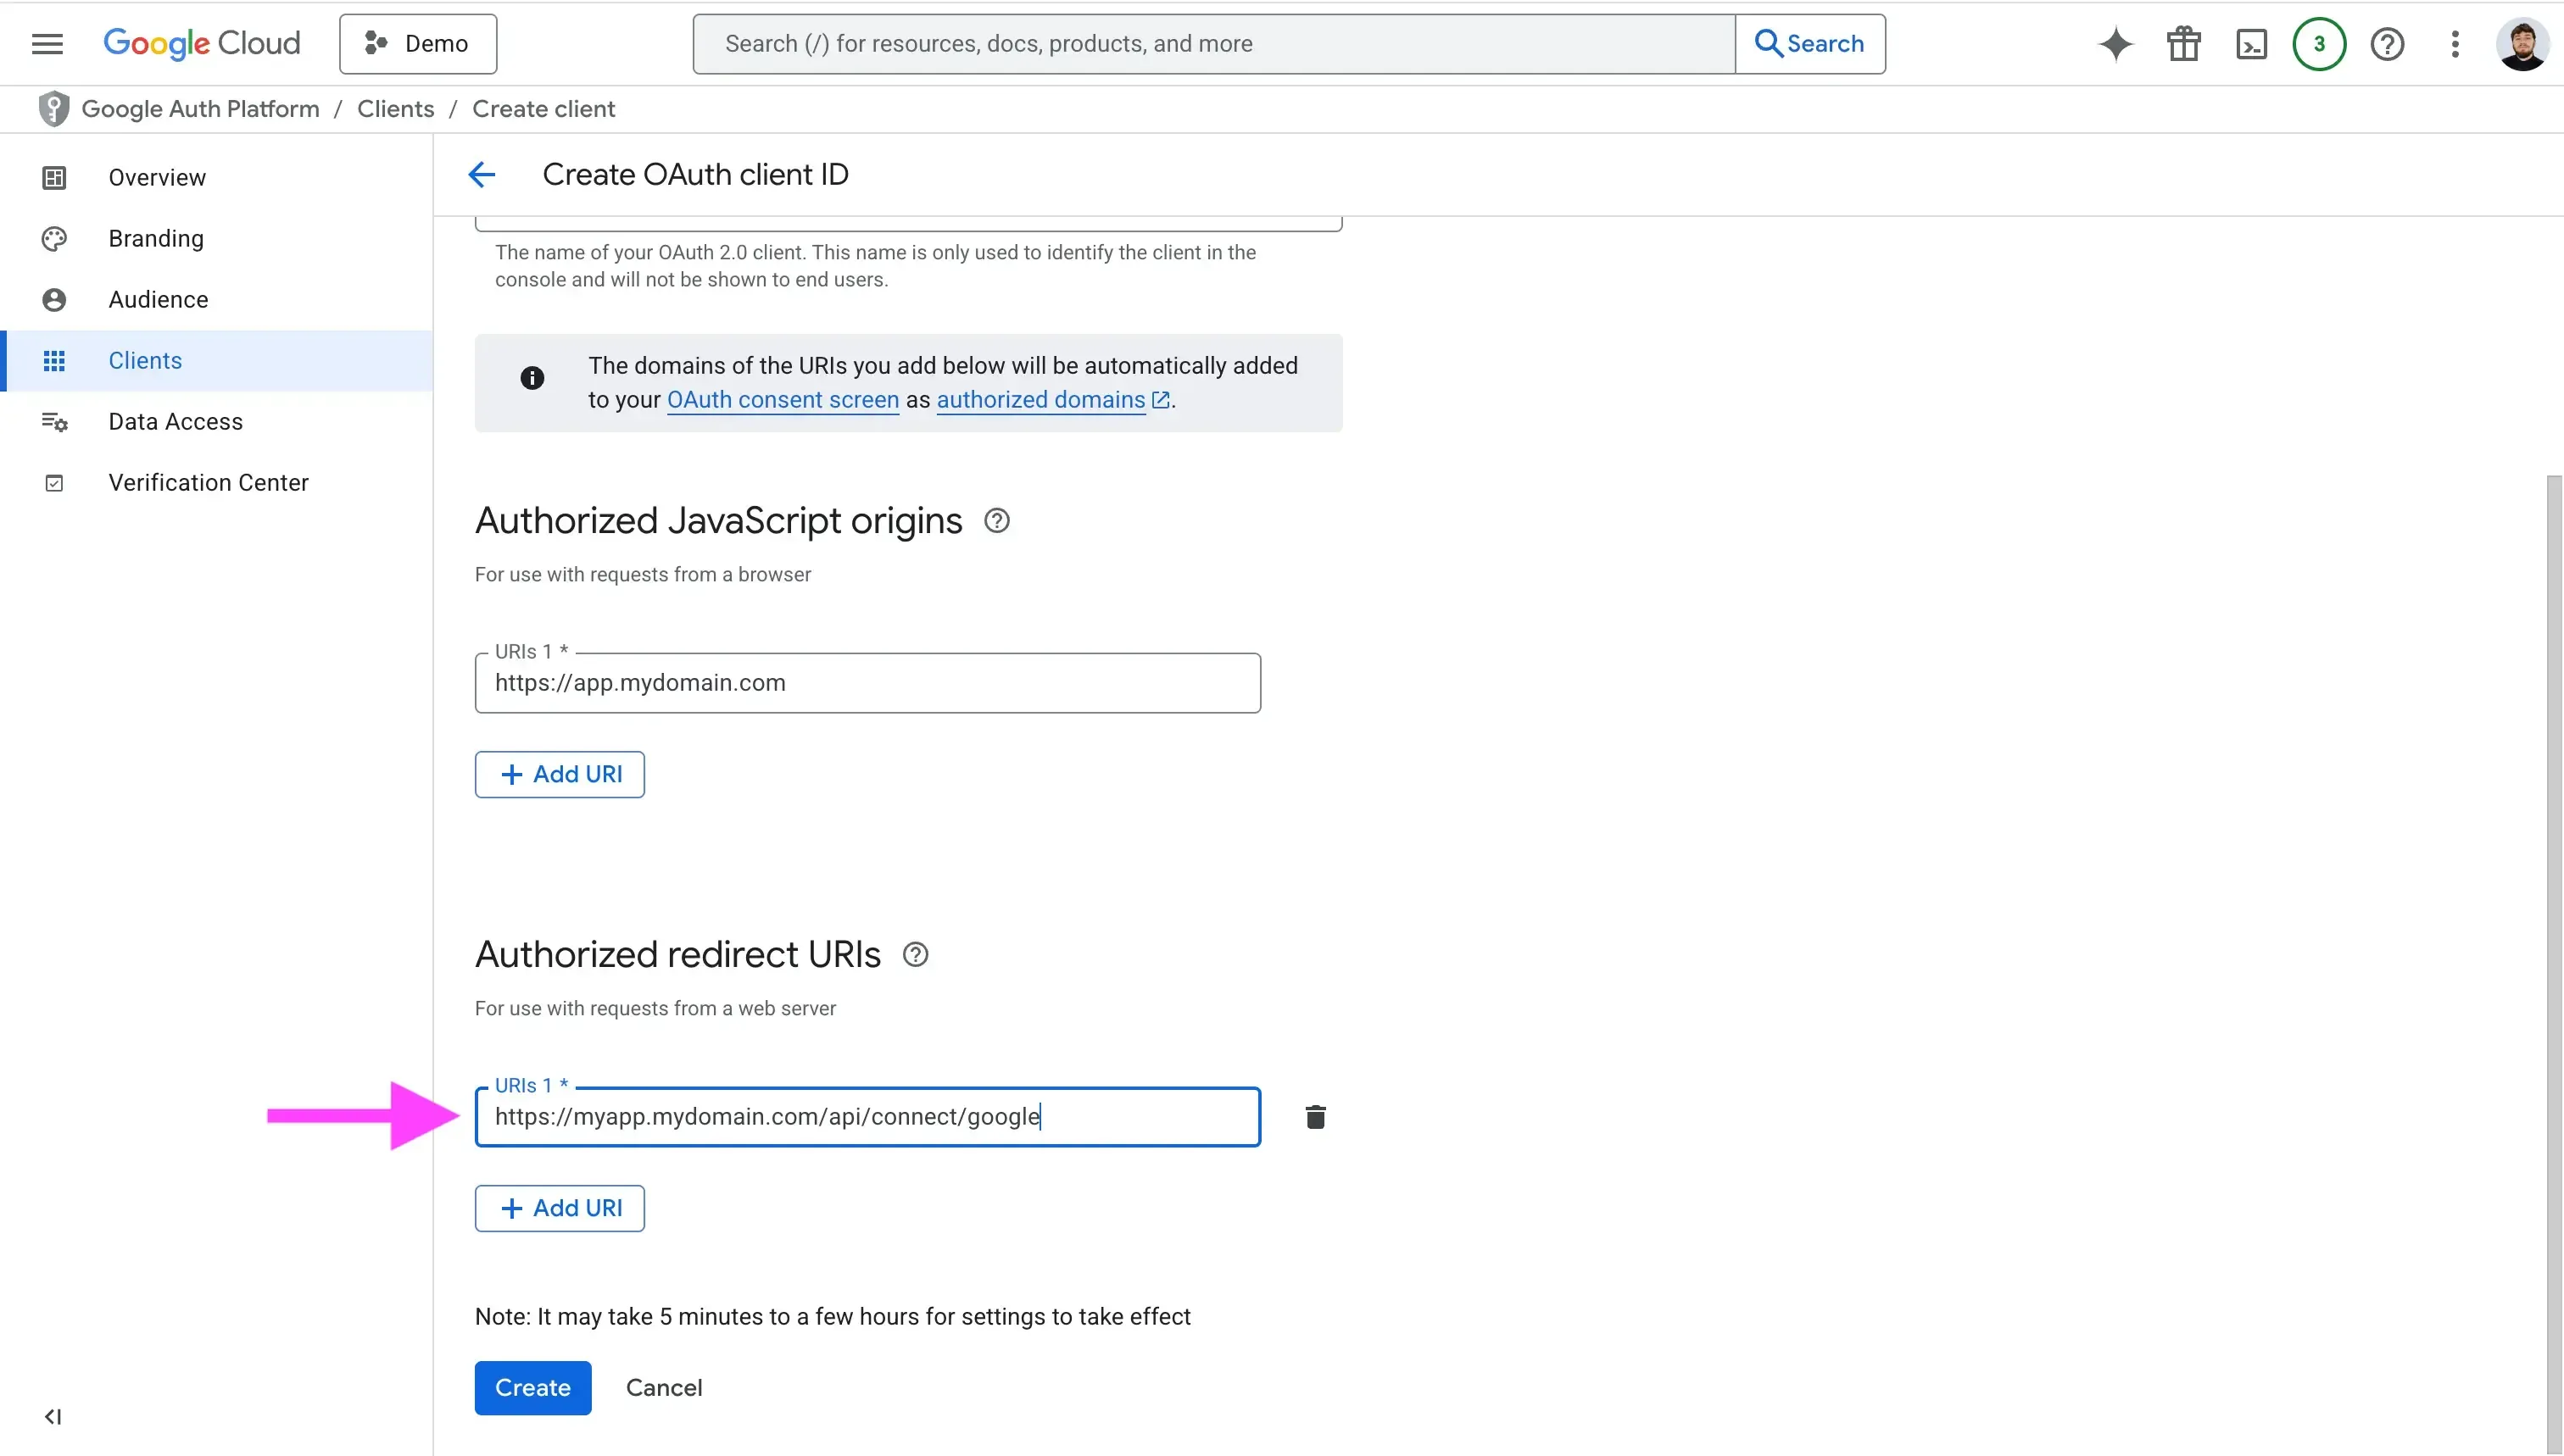Open Authorized JavaScript origins help tooltip
Viewport: 2564px width, 1456px height.
click(996, 520)
